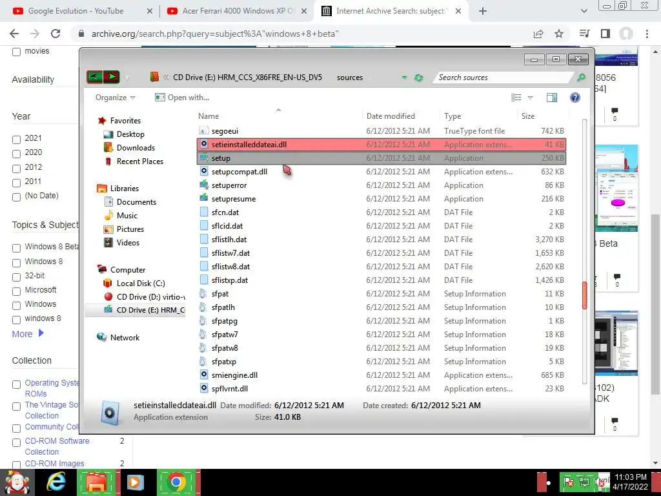Select the sfcn.dat file icon

(204, 212)
